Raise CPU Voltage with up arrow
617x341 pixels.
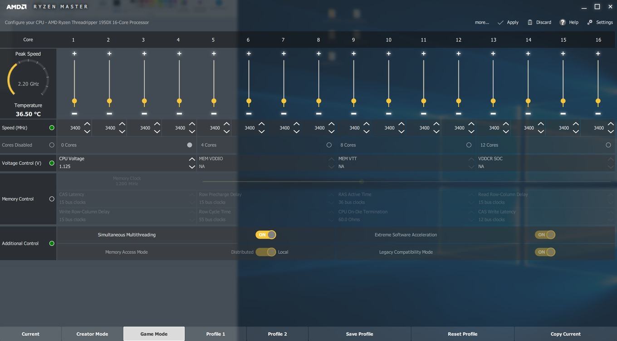[192, 159]
